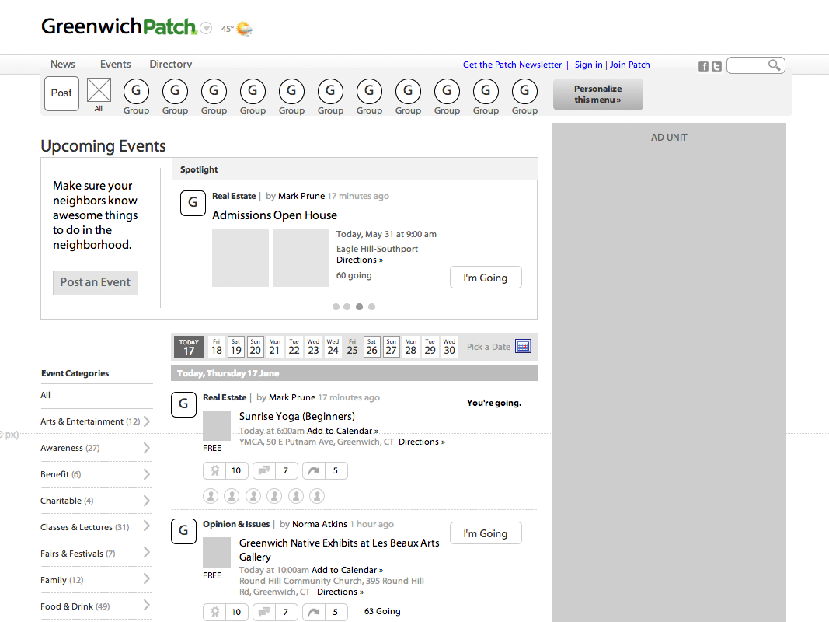Open Get the Patch Newsletter link
829x622 pixels.
tap(512, 65)
